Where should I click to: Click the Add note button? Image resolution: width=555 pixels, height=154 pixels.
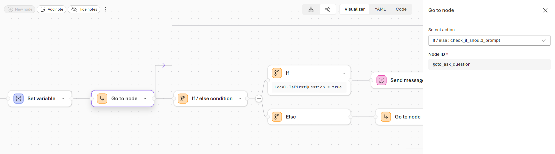click(x=52, y=9)
